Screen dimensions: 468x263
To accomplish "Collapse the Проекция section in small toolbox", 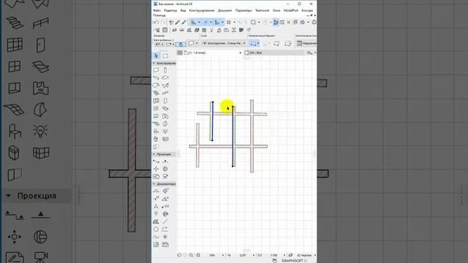I will click(x=154, y=154).
